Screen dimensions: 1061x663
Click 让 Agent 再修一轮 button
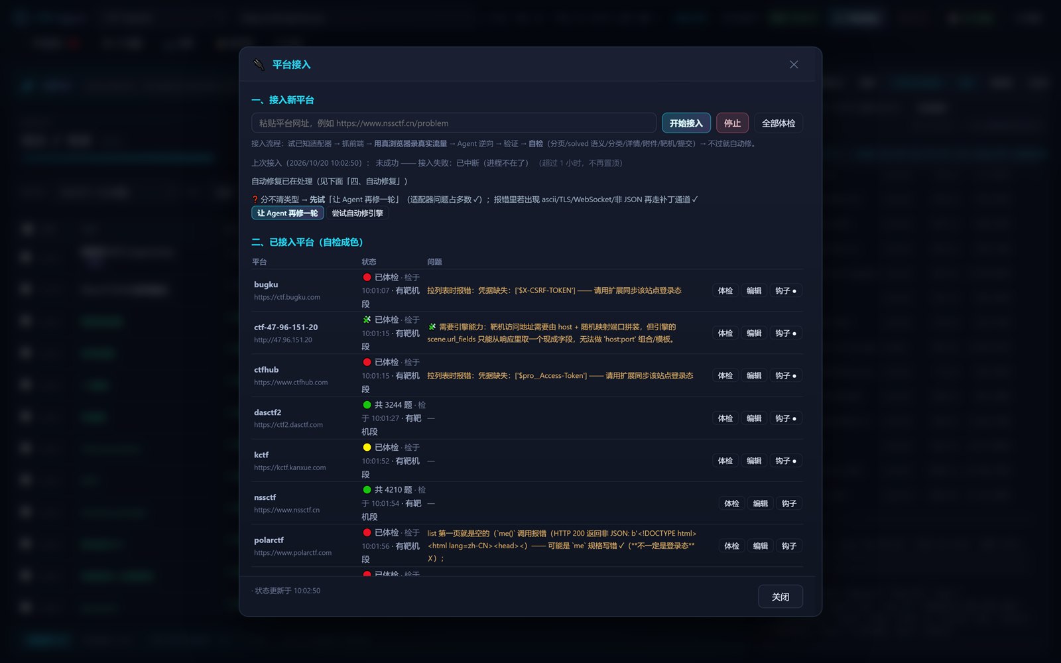(x=288, y=213)
